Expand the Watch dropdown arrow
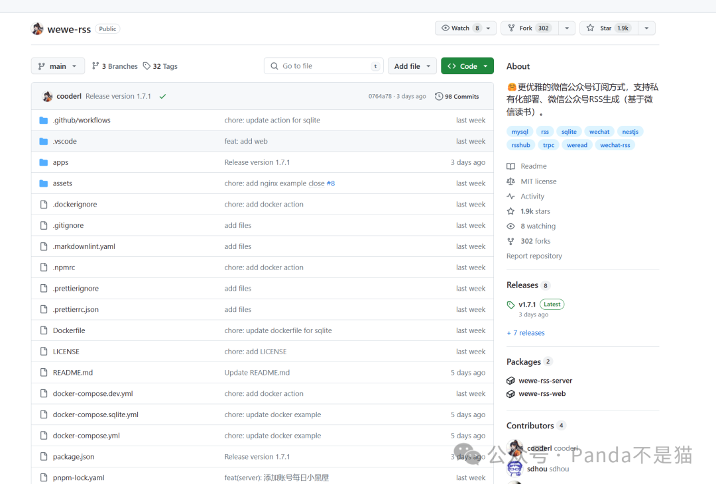Screen dimensions: 716x484 coord(489,28)
